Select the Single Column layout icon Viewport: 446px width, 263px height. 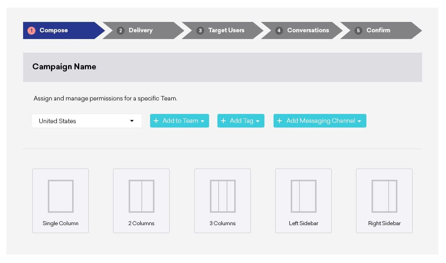pyautogui.click(x=61, y=196)
